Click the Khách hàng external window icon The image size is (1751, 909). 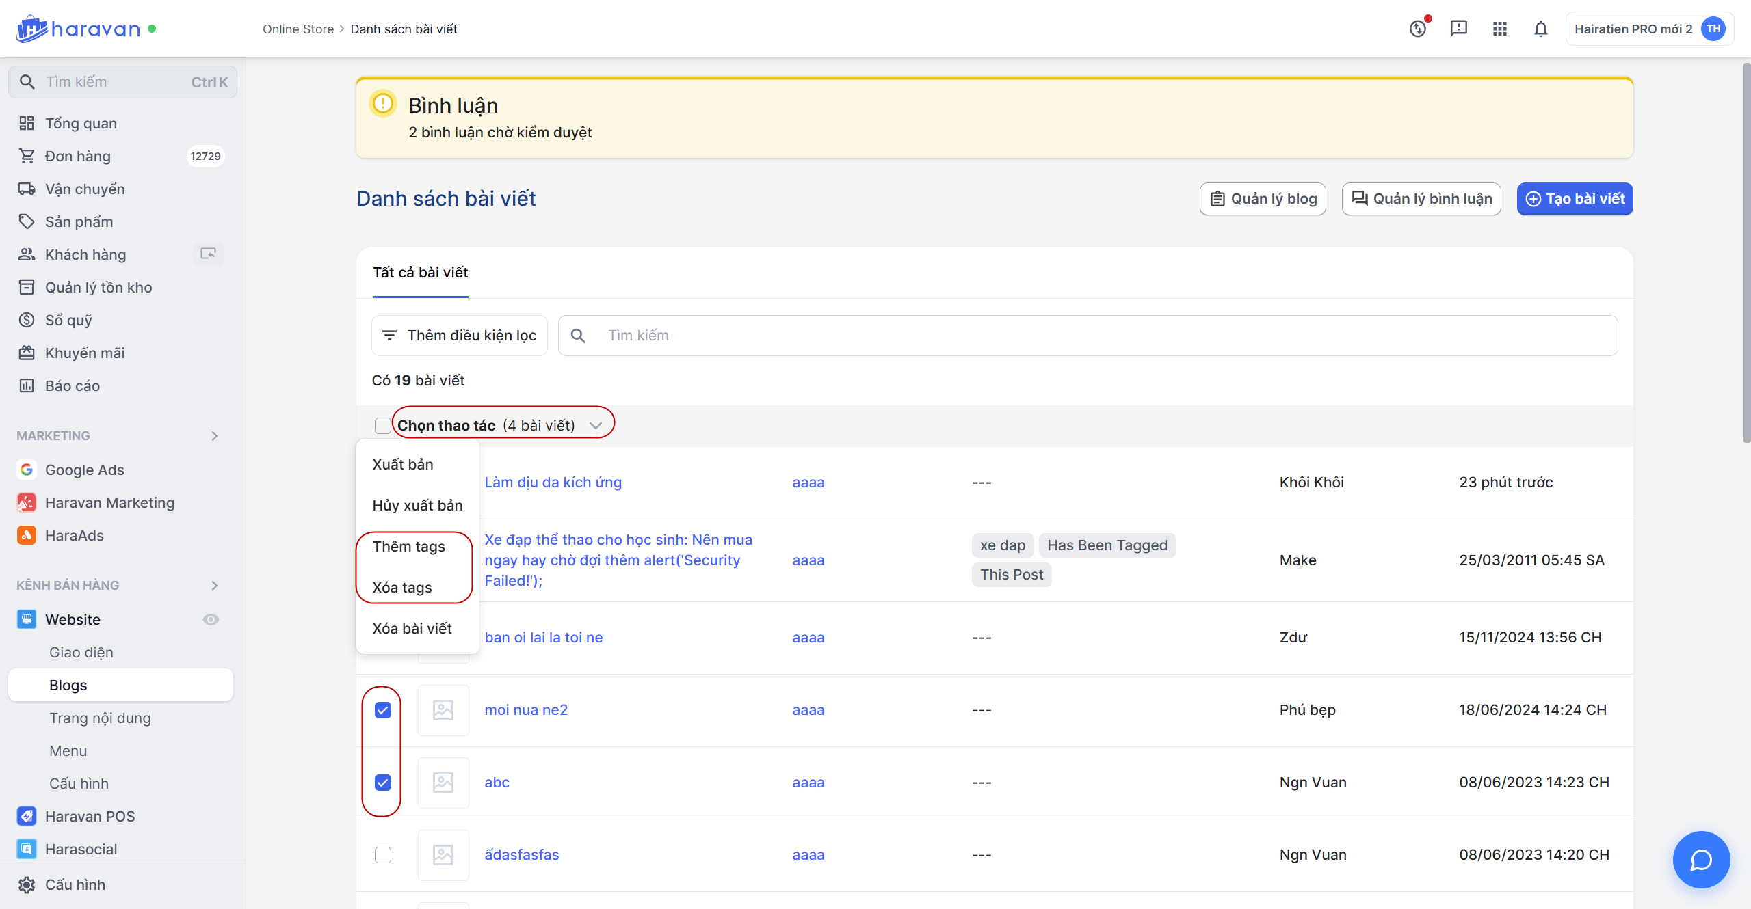[208, 254]
